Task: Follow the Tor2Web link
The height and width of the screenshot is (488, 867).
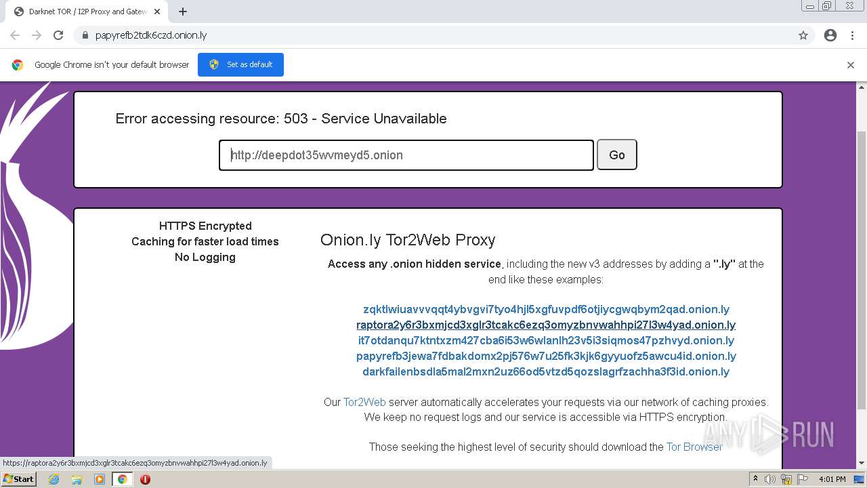Action: [364, 403]
